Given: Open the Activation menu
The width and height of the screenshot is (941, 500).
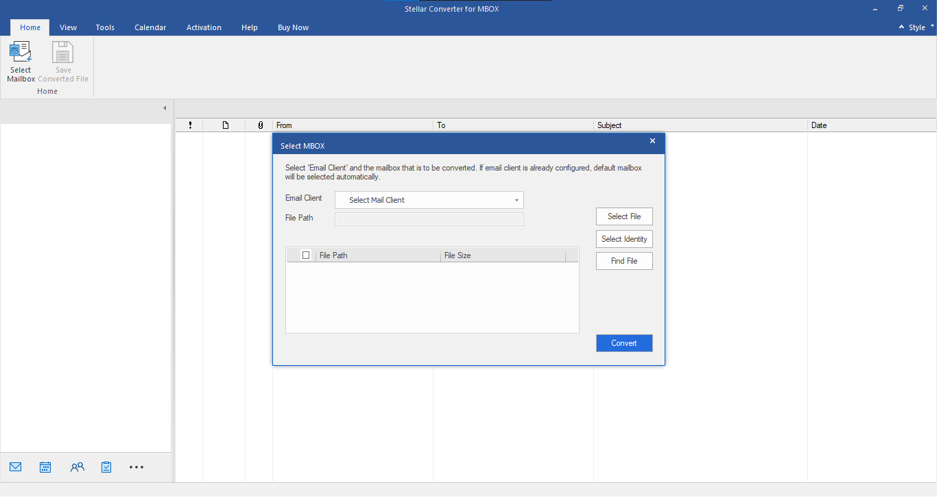Looking at the screenshot, I should (204, 27).
